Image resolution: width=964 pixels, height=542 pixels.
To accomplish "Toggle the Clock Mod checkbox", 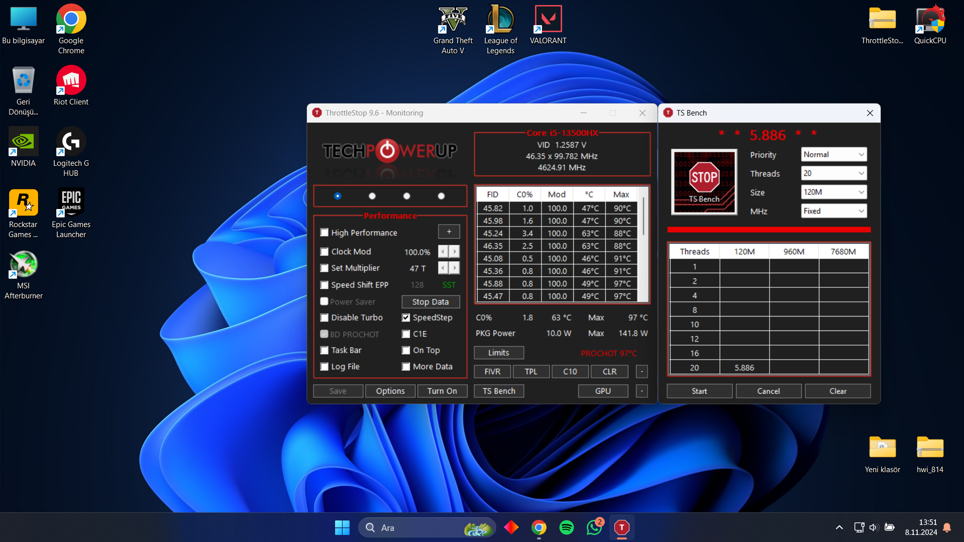I will [325, 252].
